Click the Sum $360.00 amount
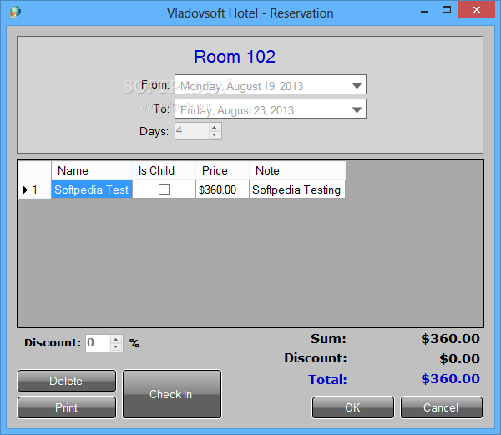Viewport: 501px width, 435px height. click(x=450, y=338)
